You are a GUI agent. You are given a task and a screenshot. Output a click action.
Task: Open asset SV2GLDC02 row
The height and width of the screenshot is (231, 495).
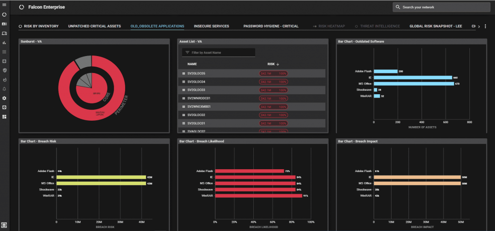tap(251, 115)
